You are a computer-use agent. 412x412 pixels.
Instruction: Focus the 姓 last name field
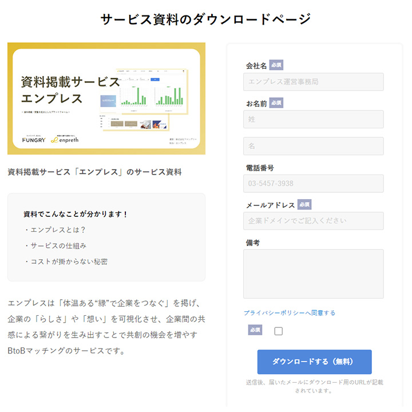point(313,119)
